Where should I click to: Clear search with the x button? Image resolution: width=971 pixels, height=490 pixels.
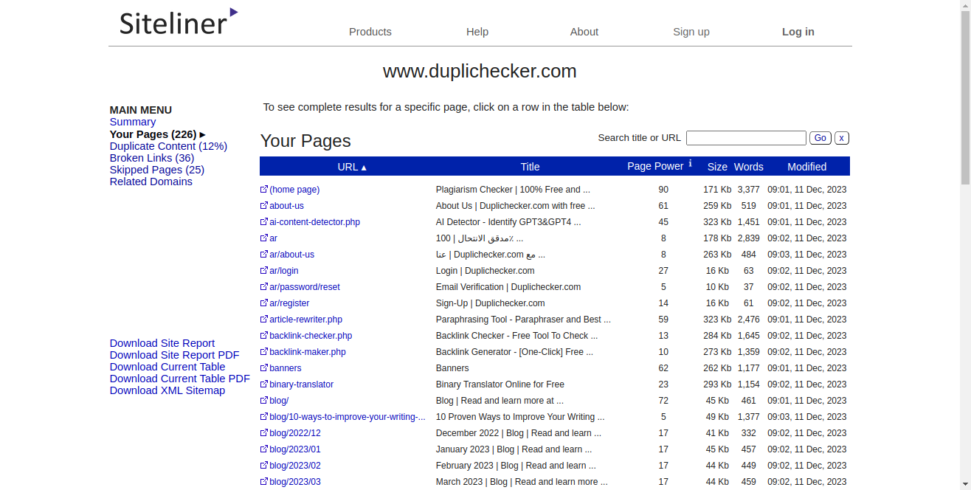click(x=842, y=138)
